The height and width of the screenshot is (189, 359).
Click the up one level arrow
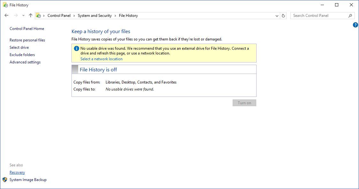point(30,15)
